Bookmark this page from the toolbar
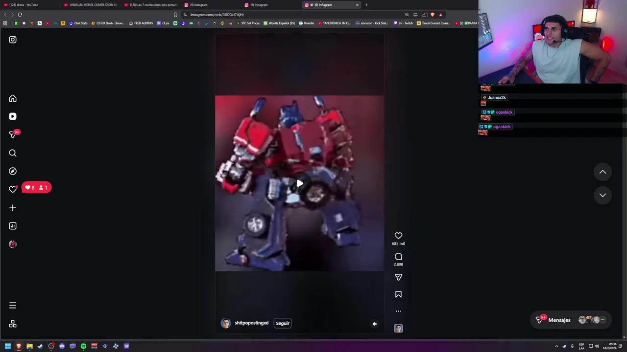Viewport: 627px width, 352px height. [175, 15]
